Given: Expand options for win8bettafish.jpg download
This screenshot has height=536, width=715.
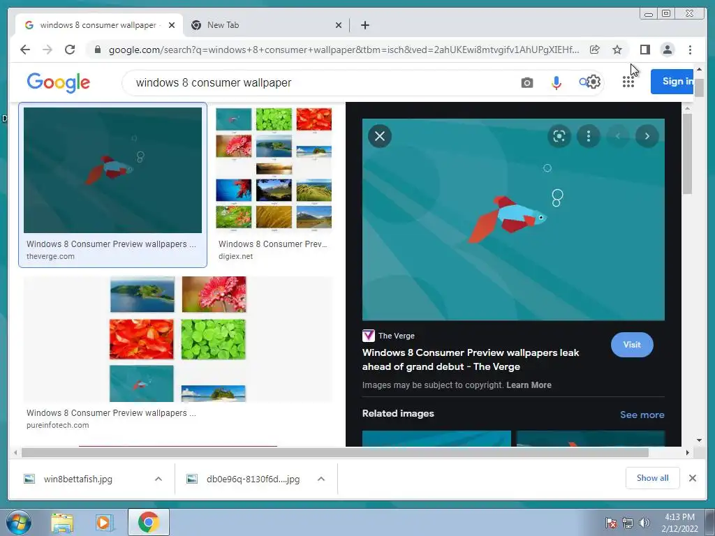Looking at the screenshot, I should 159,479.
